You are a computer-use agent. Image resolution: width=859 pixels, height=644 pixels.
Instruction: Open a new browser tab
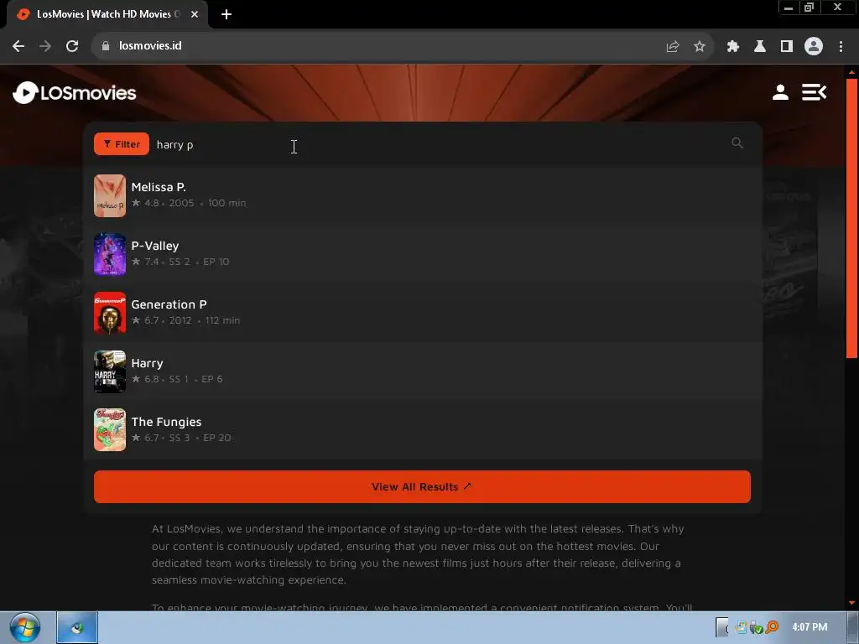pos(226,14)
